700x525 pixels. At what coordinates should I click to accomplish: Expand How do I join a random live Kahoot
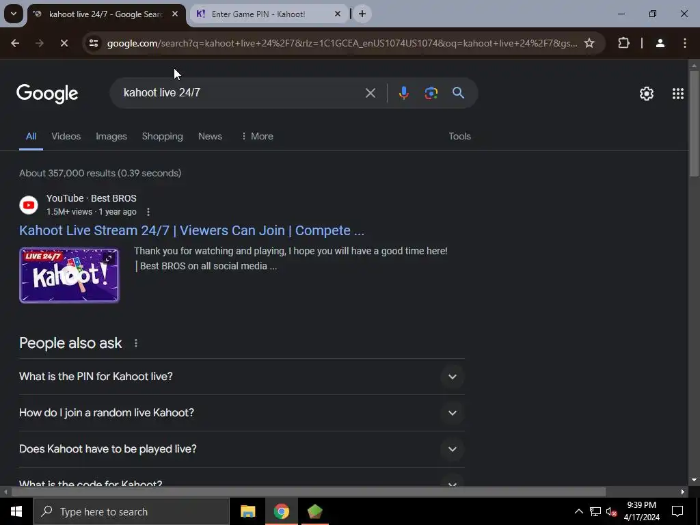click(x=241, y=412)
